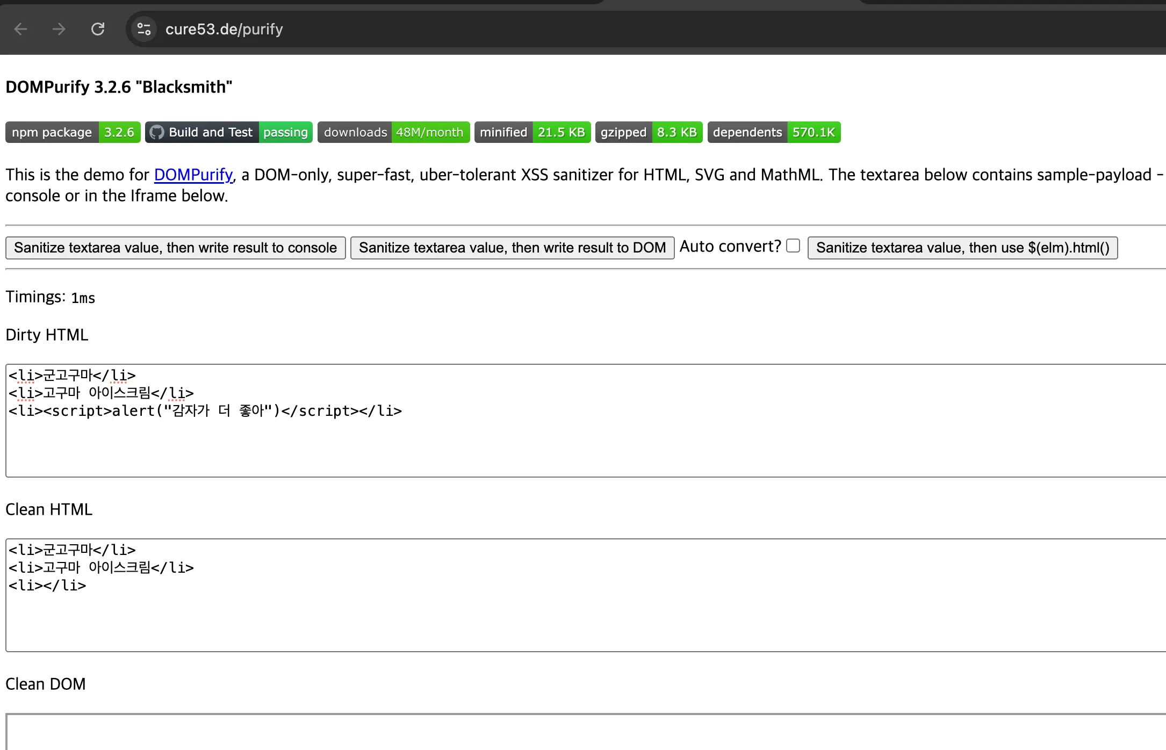Image resolution: width=1166 pixels, height=750 pixels.
Task: Click the gzipped 8.3 KB badge
Action: tap(649, 132)
